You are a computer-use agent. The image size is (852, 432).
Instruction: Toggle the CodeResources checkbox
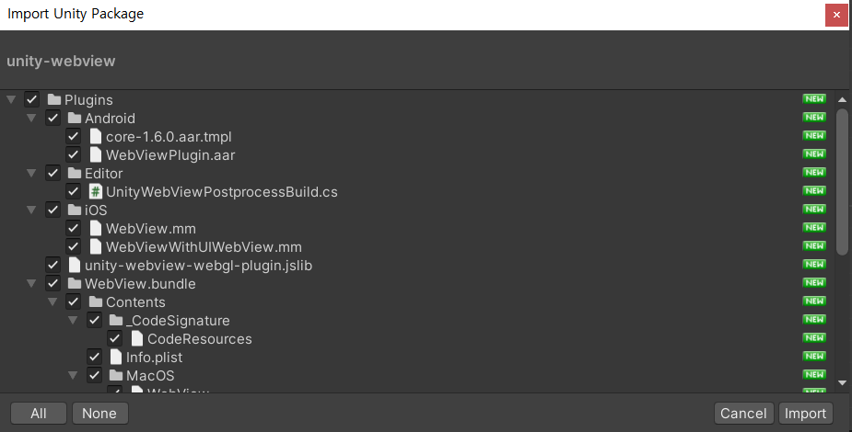115,338
